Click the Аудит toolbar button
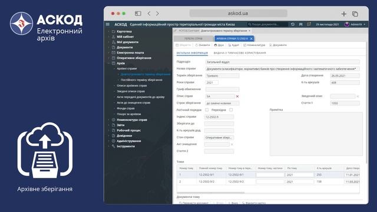The image size is (377, 212). click(x=233, y=45)
